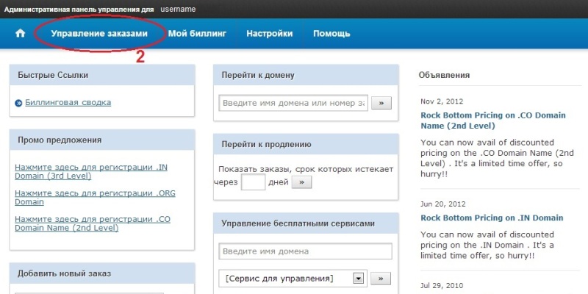This screenshot has width=588, height=294.
Task: Open the Помощь menu
Action: tap(331, 33)
